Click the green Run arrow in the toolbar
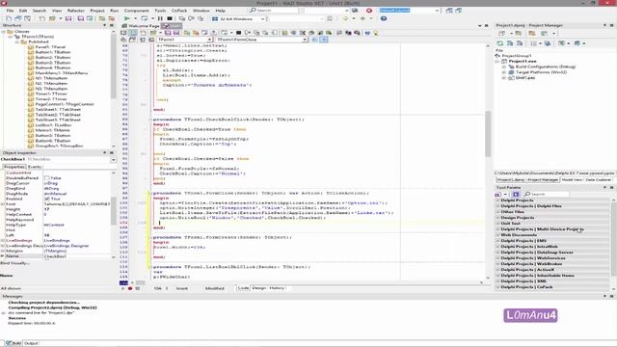Viewport: 617px width, 347px height. (x=126, y=18)
